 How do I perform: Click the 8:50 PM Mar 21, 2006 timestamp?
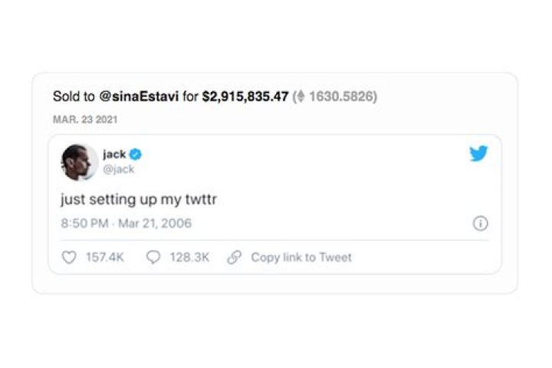coord(126,224)
